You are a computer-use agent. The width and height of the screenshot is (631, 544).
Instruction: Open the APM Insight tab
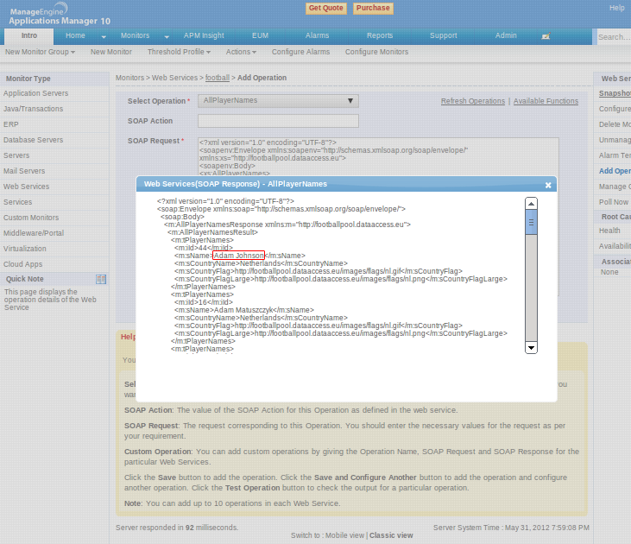pos(204,35)
